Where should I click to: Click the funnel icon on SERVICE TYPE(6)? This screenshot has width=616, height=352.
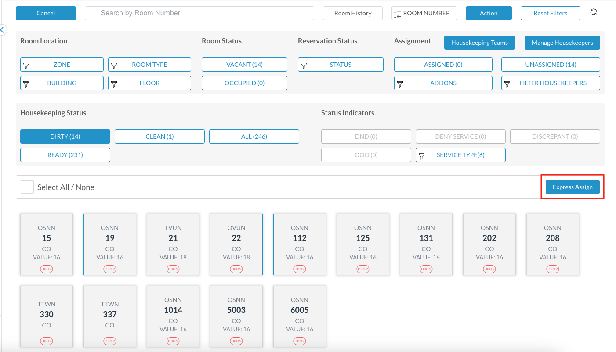(422, 155)
